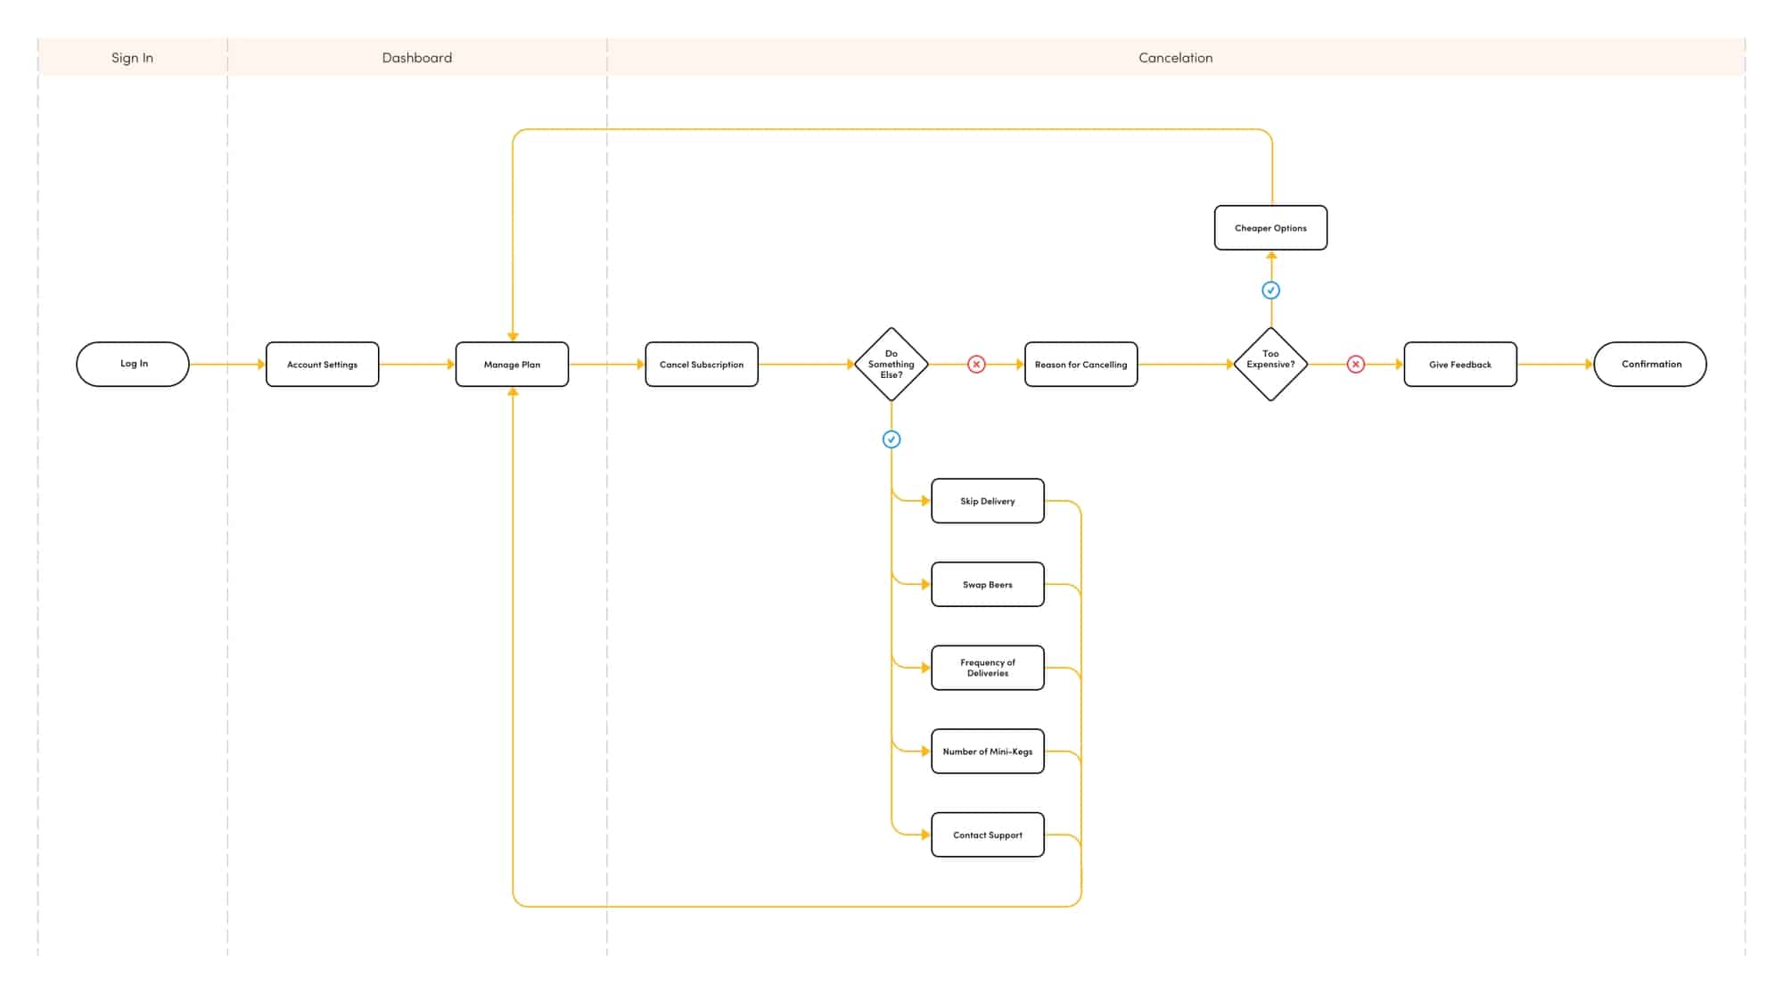The height and width of the screenshot is (994, 1783).
Task: Click the Confirmation end node
Action: point(1650,364)
